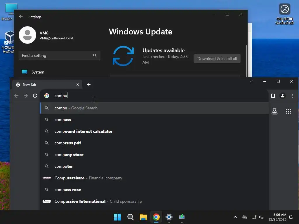This screenshot has width=299, height=224.
Task: Maximize the Chrome window
Action: pos(278,81)
